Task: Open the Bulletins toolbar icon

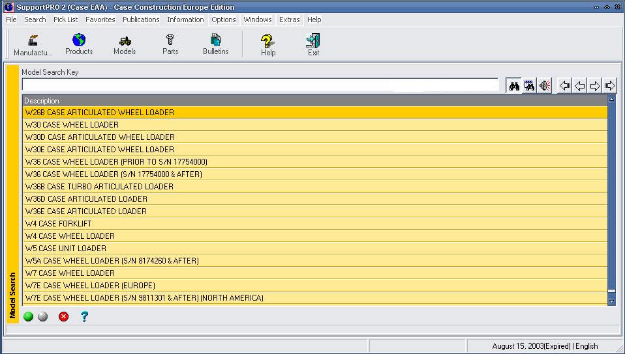Action: 216,44
